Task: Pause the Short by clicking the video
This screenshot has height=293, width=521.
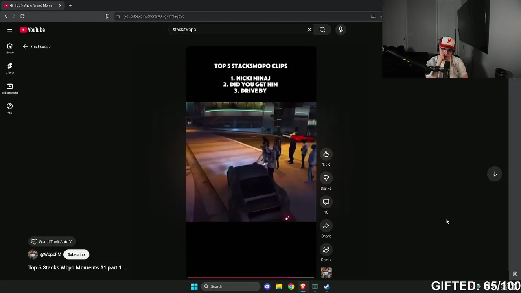Action: coord(251,162)
